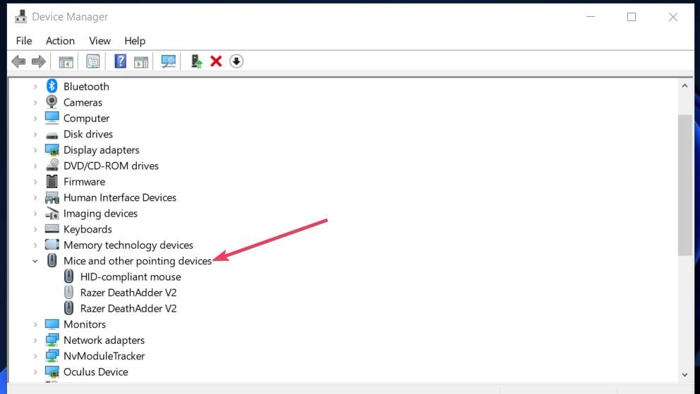The height and width of the screenshot is (394, 700).
Task: Expand the Display adapters category
Action: point(35,150)
